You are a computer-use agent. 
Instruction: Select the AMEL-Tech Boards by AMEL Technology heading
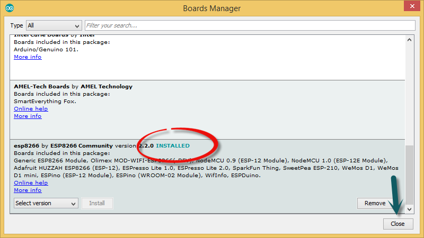point(73,87)
